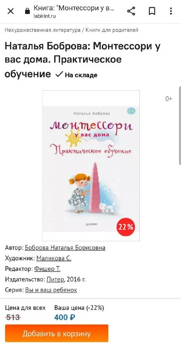Screen dimensions: 181x343
Task: Tap the 22% red discount badge
Action: [x=126, y=227]
